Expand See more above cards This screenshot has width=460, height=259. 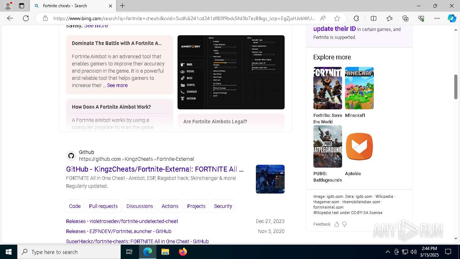click(96, 26)
